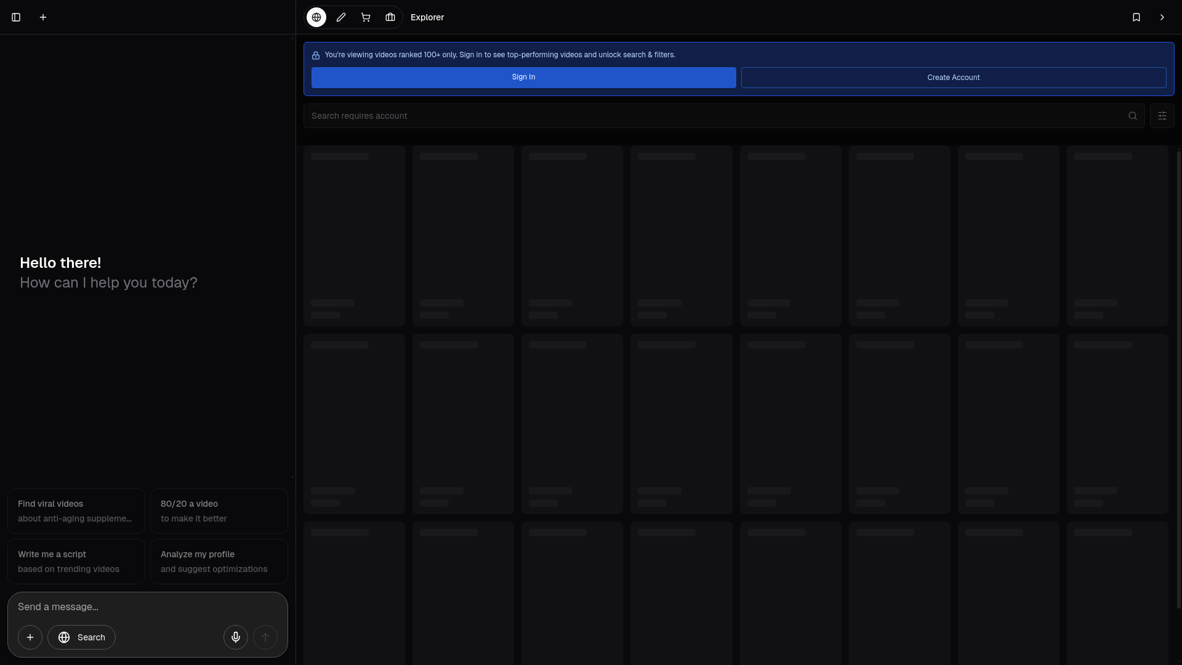Image resolution: width=1182 pixels, height=665 pixels.
Task: Open the filters sliders icon
Action: click(1162, 116)
